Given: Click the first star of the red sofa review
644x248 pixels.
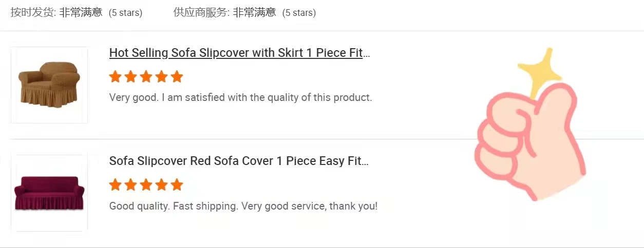Looking at the screenshot, I should pos(116,184).
